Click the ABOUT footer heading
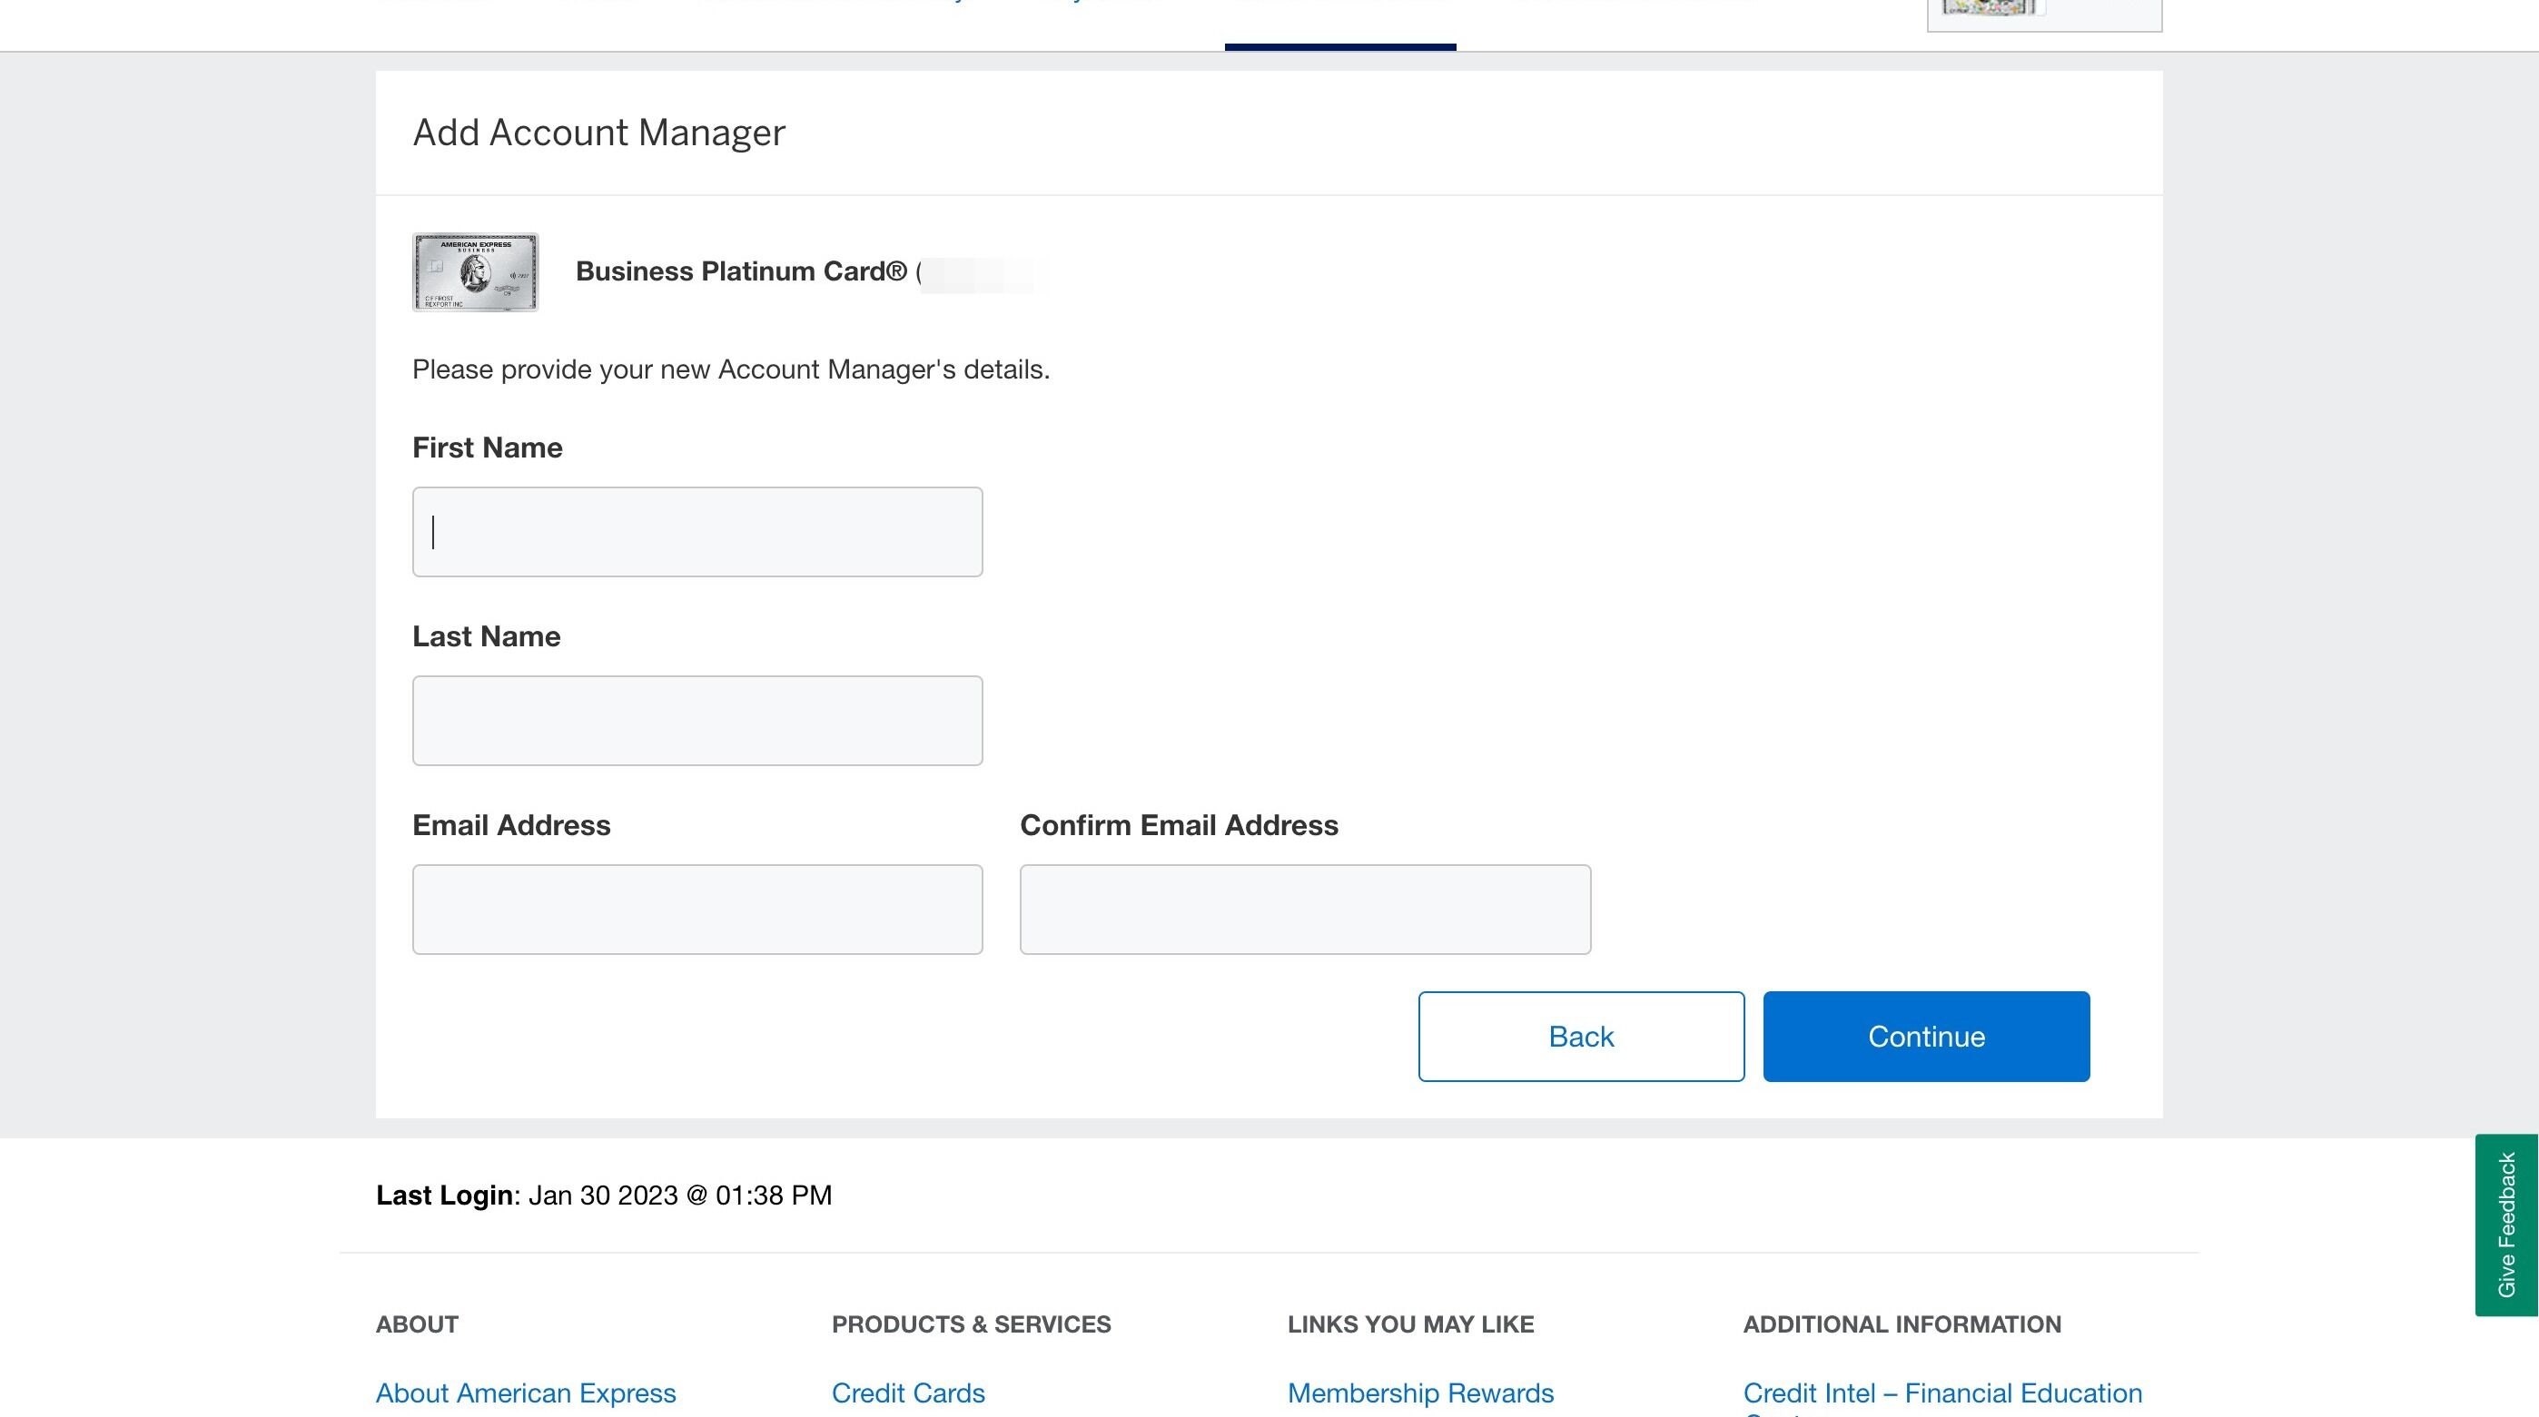 (x=417, y=1324)
